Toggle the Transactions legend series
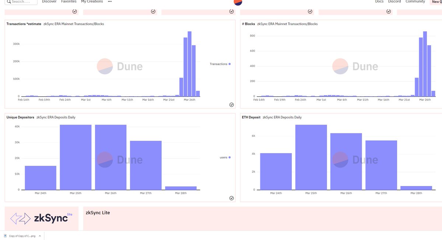The image size is (442, 240). click(220, 64)
